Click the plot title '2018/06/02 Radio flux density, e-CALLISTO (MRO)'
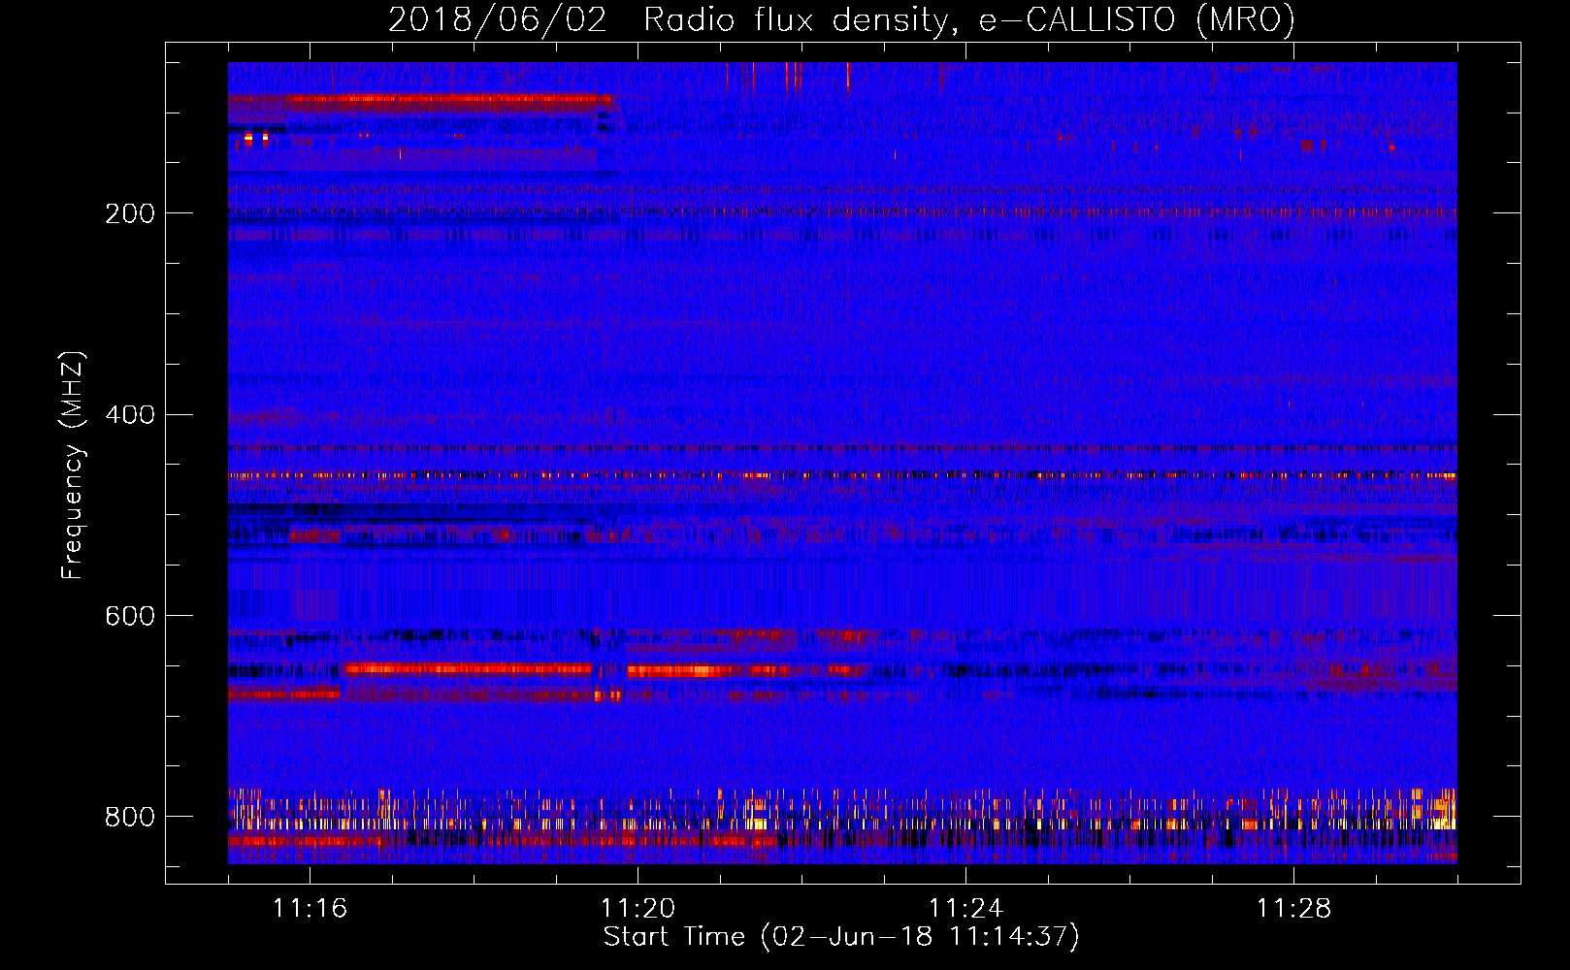1570x970 pixels. point(841,19)
